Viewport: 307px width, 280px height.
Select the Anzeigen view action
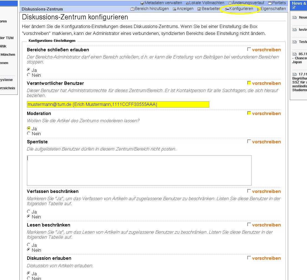(x=183, y=9)
